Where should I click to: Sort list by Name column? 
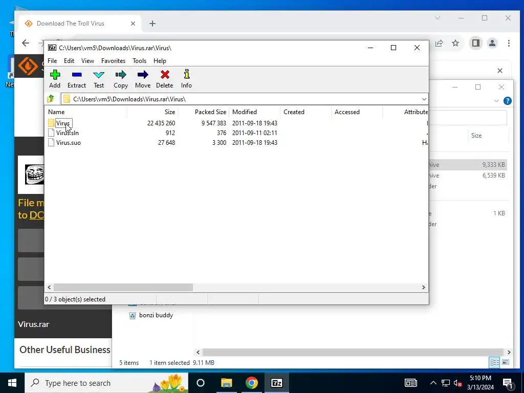[x=85, y=112]
